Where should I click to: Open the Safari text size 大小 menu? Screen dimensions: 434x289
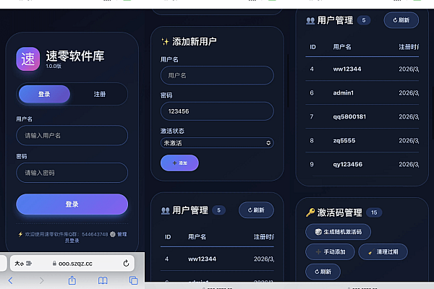(x=23, y=263)
